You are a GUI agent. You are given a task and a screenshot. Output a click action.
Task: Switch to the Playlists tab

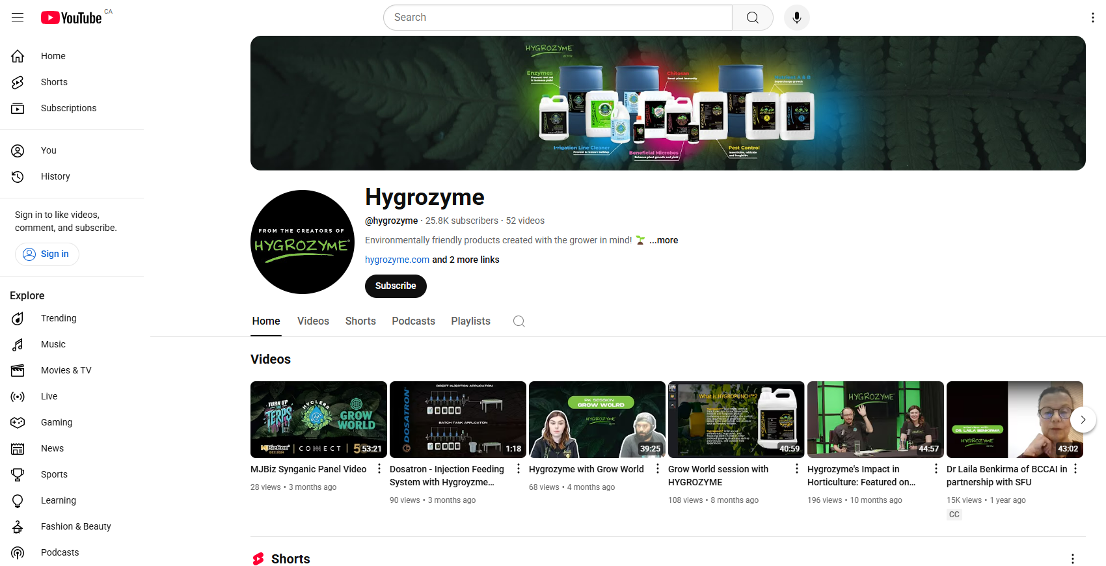coord(470,321)
